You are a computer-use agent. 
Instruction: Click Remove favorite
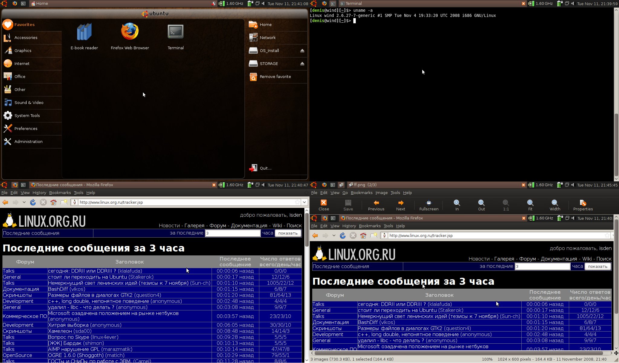coord(277,77)
